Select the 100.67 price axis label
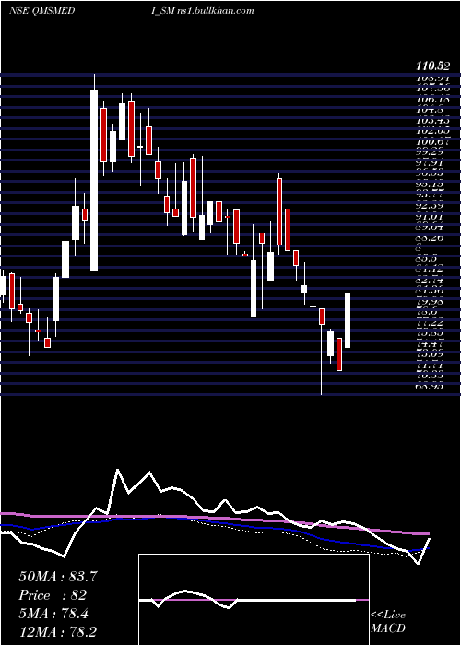The height and width of the screenshot is (646, 461). coord(432,142)
